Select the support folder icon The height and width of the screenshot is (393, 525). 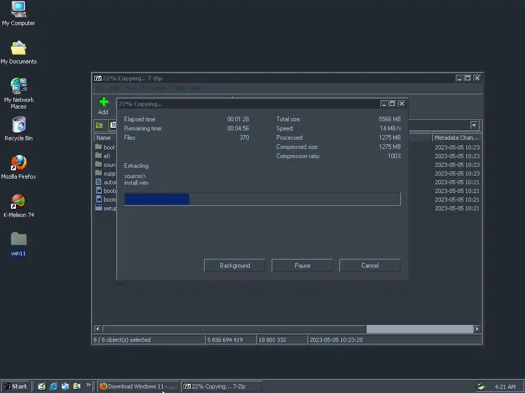click(98, 173)
